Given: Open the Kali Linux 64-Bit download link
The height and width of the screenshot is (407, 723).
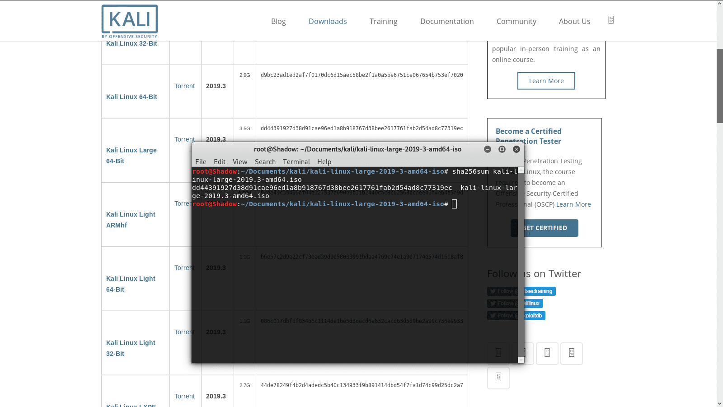Looking at the screenshot, I should [x=131, y=97].
